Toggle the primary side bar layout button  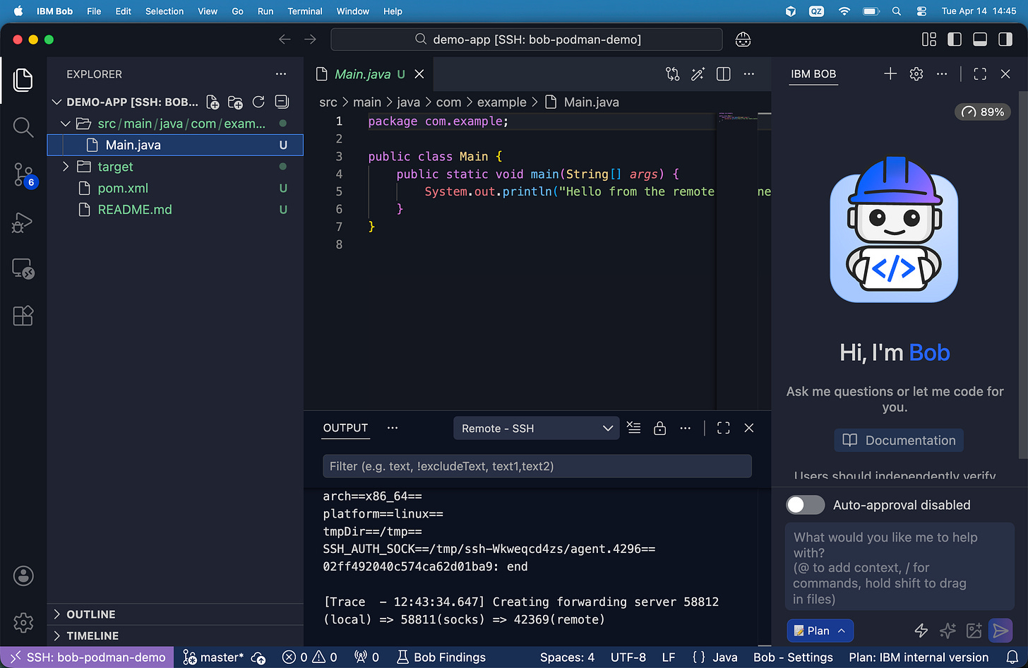[x=955, y=40]
